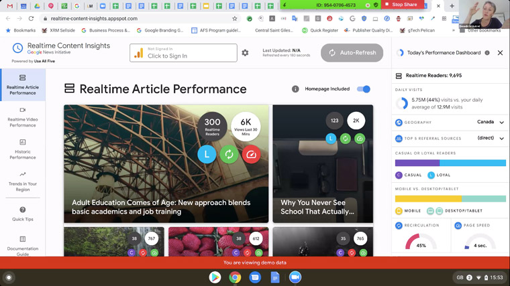Open Play Store from the shelf
510x286 pixels.
[215, 277]
